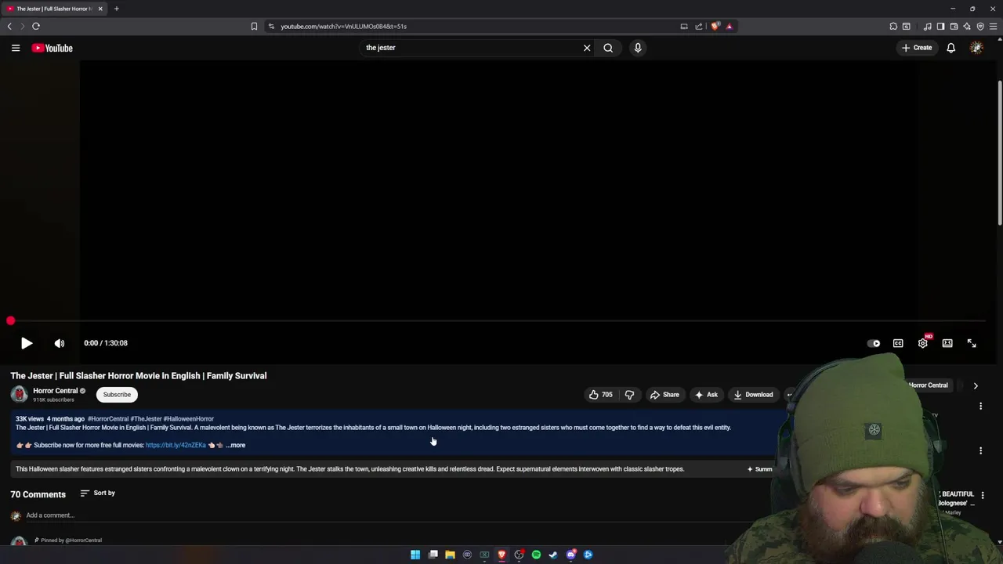Open Steam from the taskbar
Screen dimensions: 1003x564
point(553,555)
